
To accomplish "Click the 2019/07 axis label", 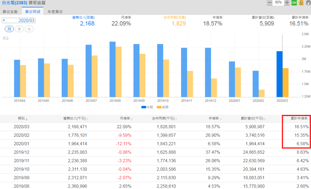I will tap(91, 101).
